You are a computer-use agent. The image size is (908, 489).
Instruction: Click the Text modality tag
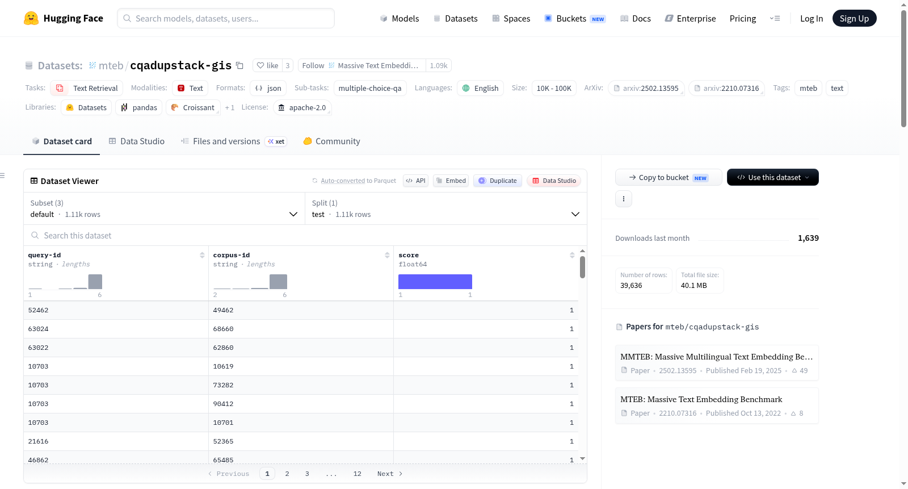click(x=190, y=88)
